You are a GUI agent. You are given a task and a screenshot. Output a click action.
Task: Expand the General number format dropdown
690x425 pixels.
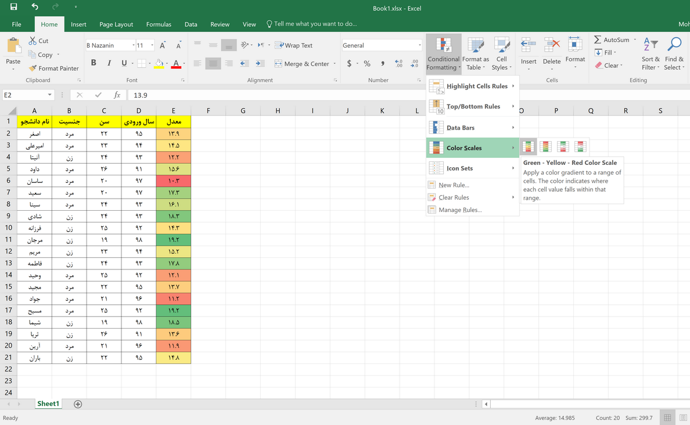(419, 45)
